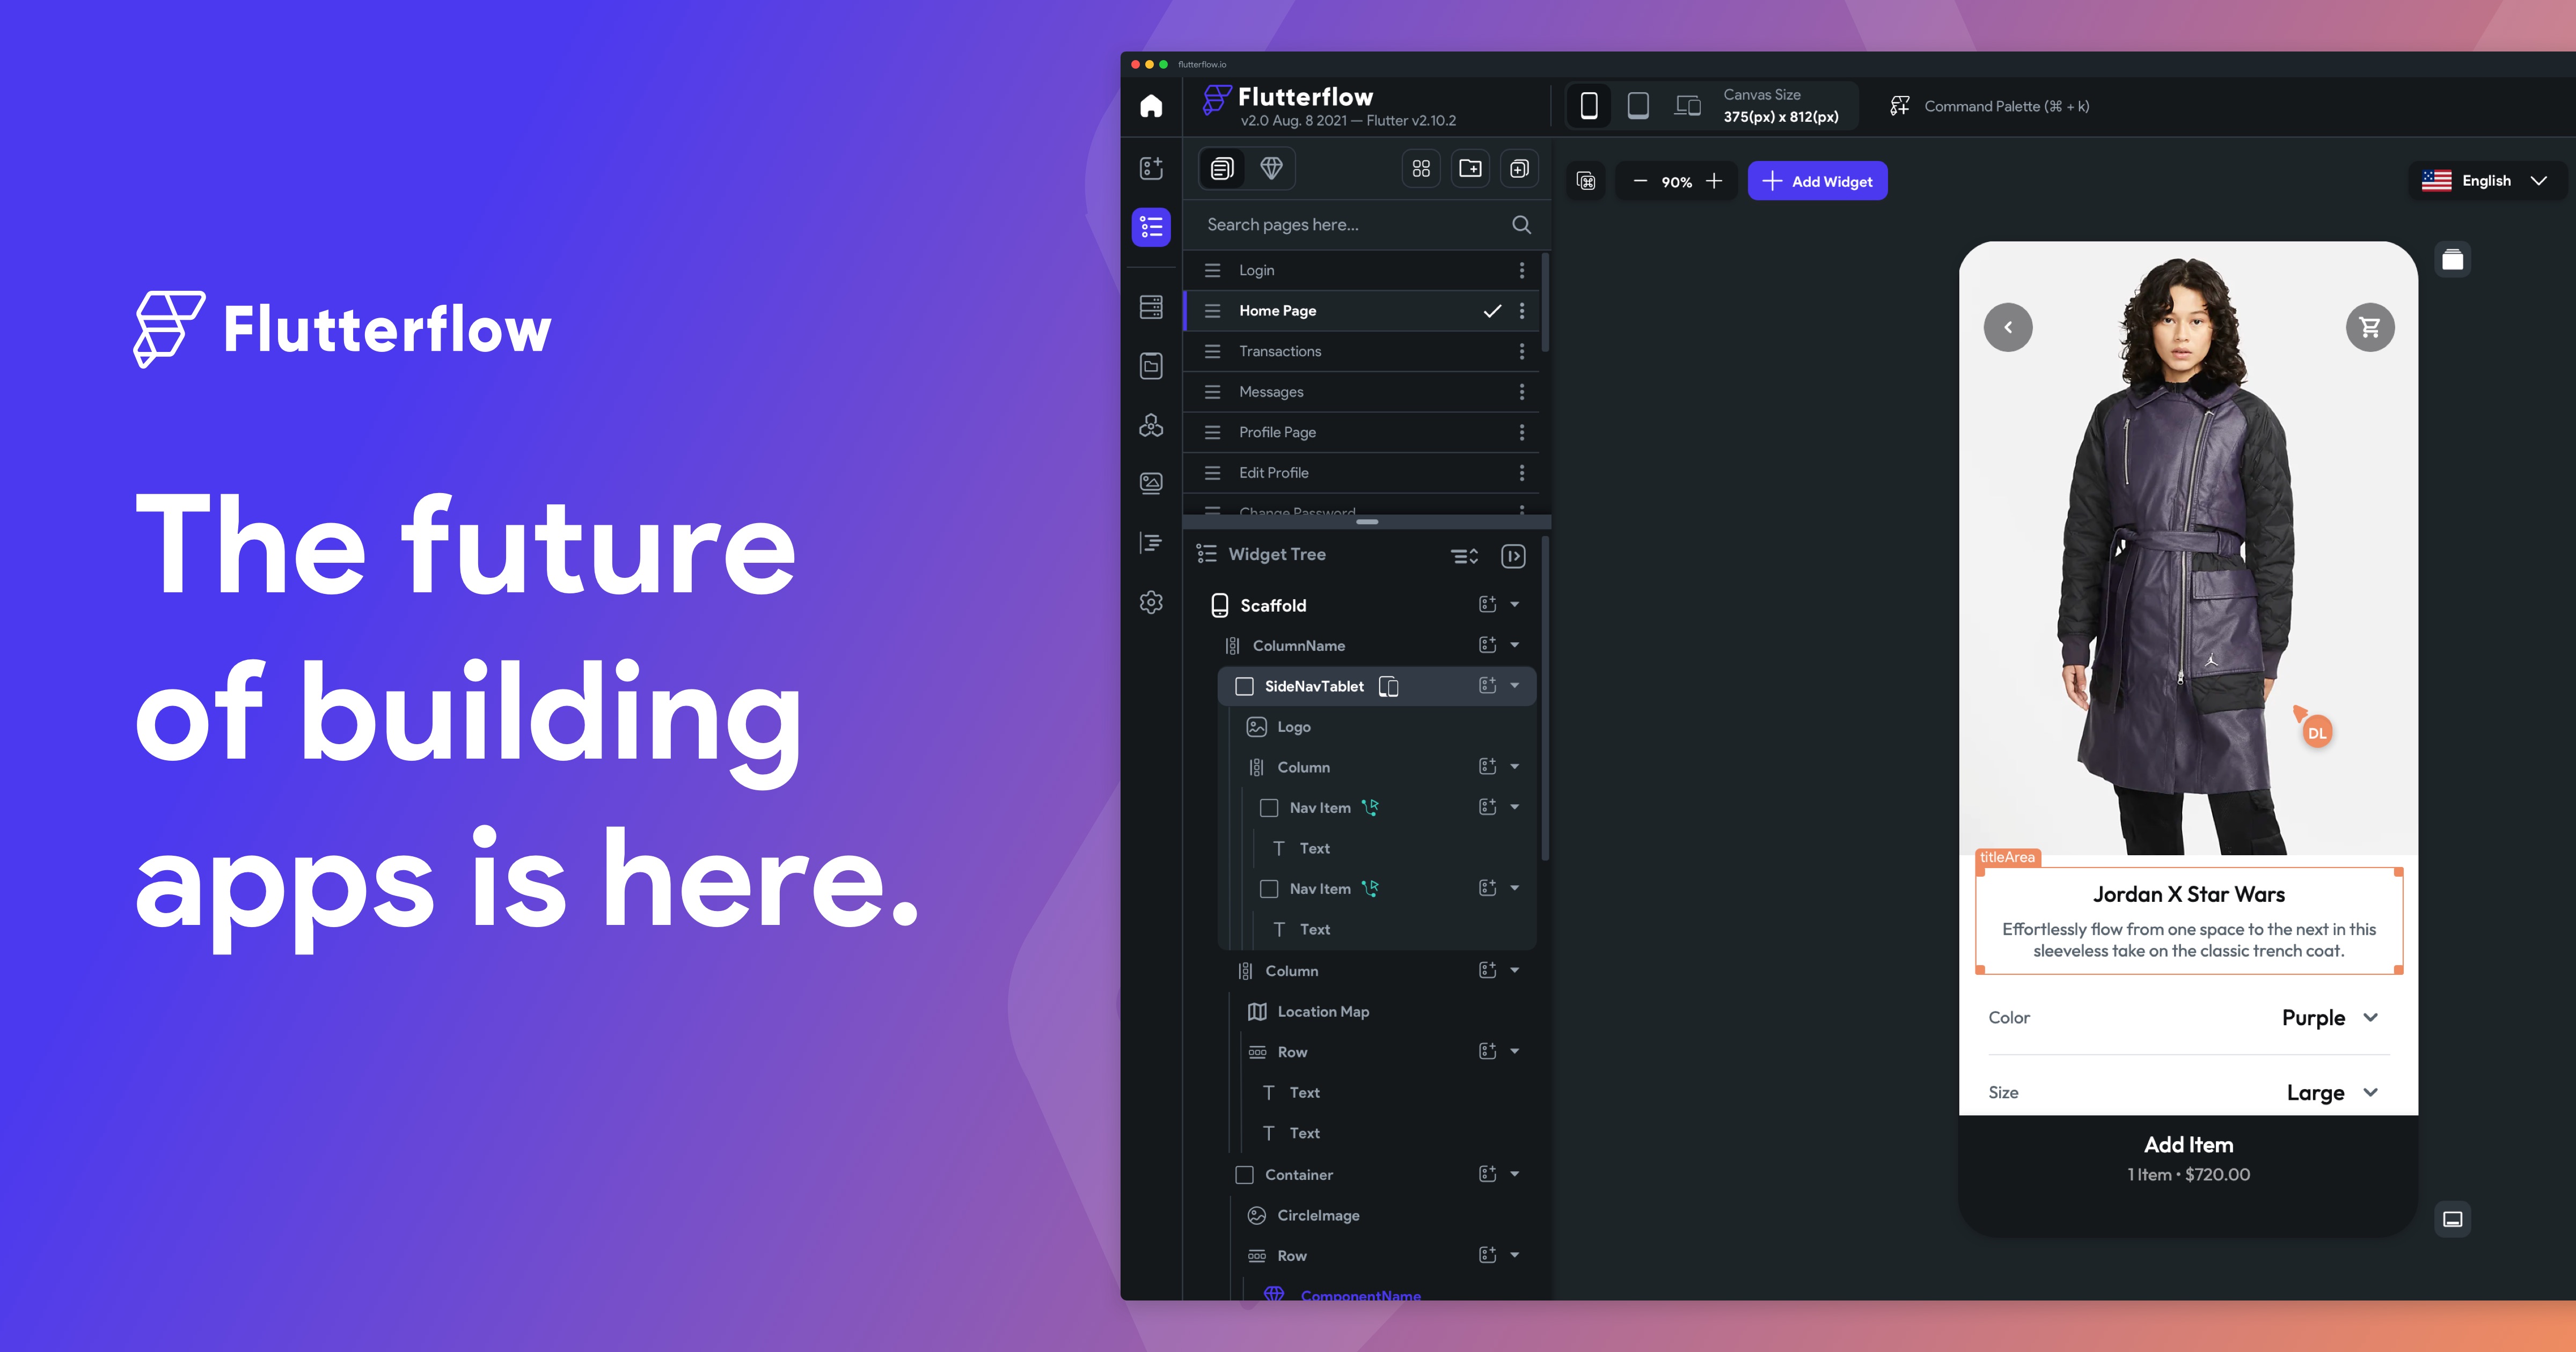Open the Command Palette from the top bar
The height and width of the screenshot is (1352, 2576).
pyautogui.click(x=1990, y=105)
